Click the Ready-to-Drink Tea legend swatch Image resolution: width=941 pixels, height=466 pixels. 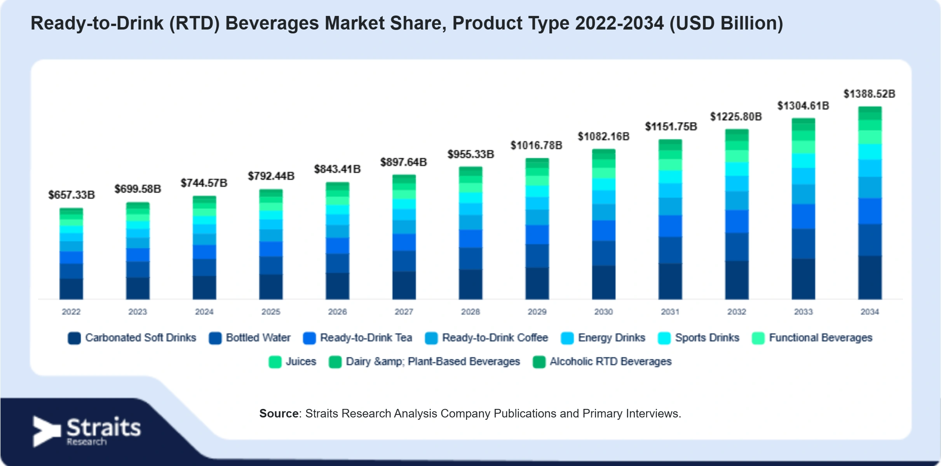click(x=309, y=338)
